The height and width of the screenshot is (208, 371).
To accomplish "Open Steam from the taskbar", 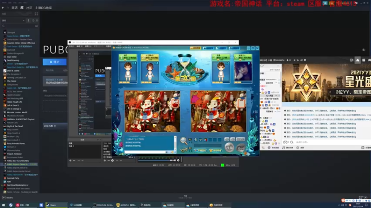I will tap(56, 205).
